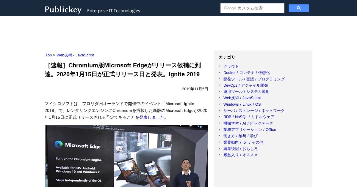Image resolution: width=357 pixels, height=187 pixels.
Task: Open Docker / コンテナ / 仮想化 category
Action: click(x=247, y=73)
